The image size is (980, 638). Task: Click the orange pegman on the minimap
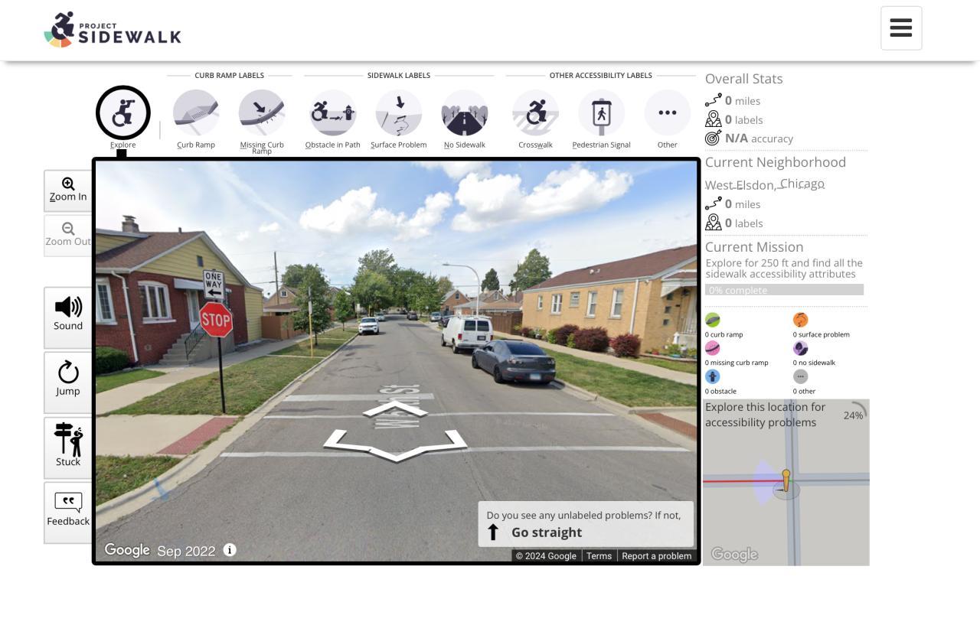[786, 480]
